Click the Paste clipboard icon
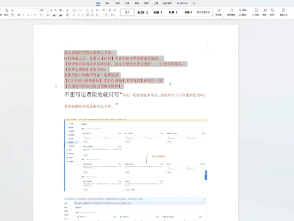 click(x=7, y=10)
